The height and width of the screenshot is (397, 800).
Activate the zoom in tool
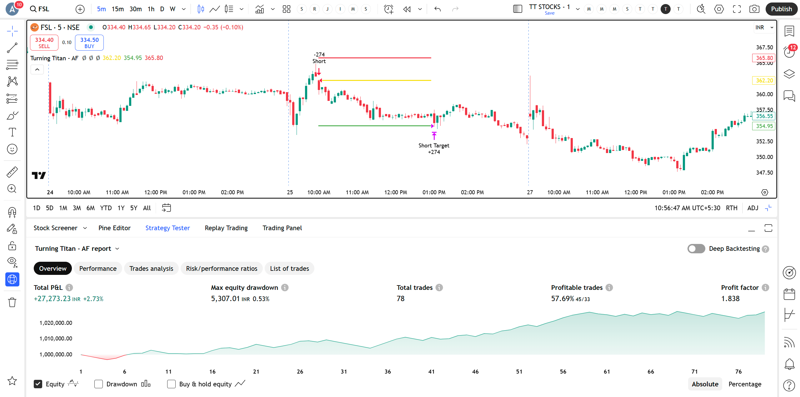12,189
